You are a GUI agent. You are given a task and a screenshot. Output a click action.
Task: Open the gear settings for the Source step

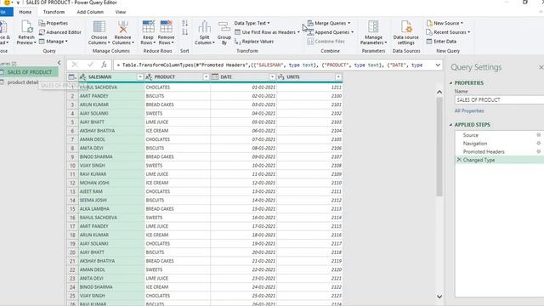tap(538, 135)
